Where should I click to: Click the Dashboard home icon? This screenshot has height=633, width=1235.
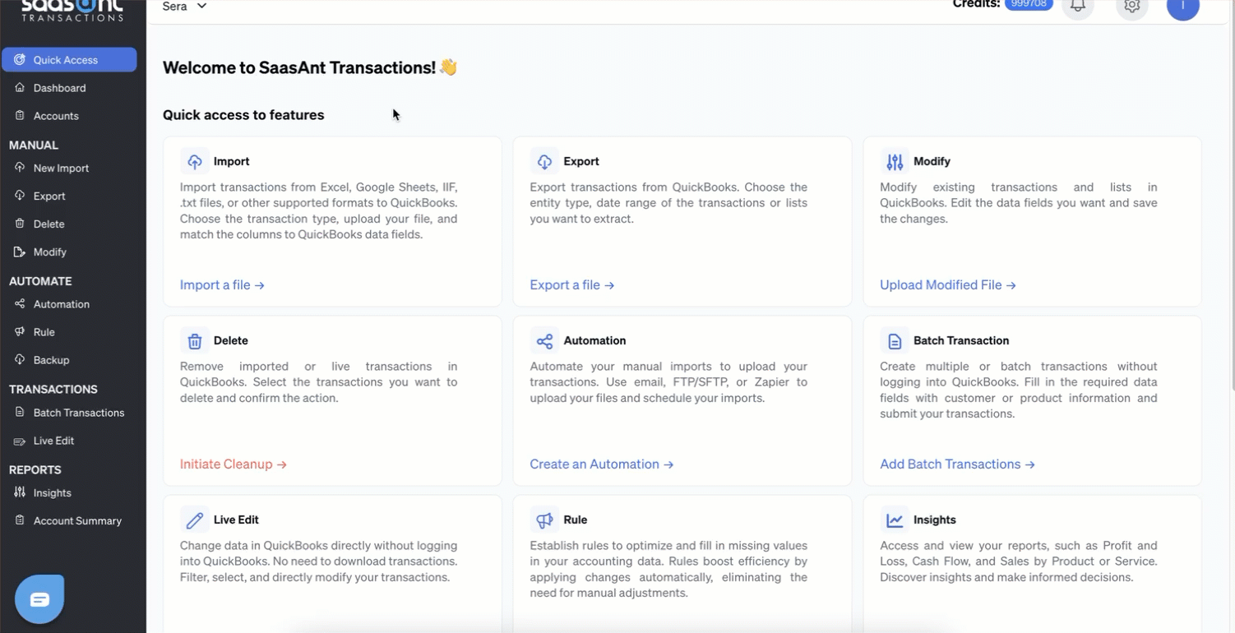tap(20, 88)
